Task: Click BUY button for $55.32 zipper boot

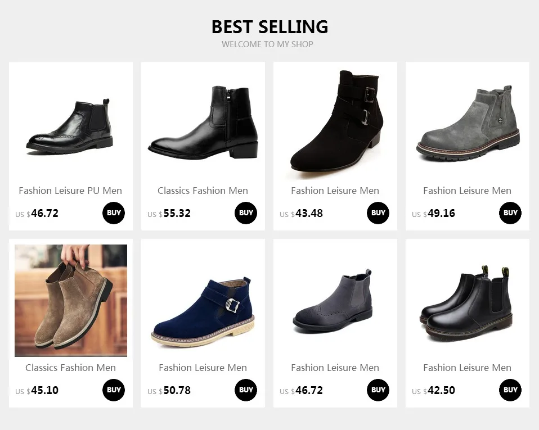Action: point(246,213)
